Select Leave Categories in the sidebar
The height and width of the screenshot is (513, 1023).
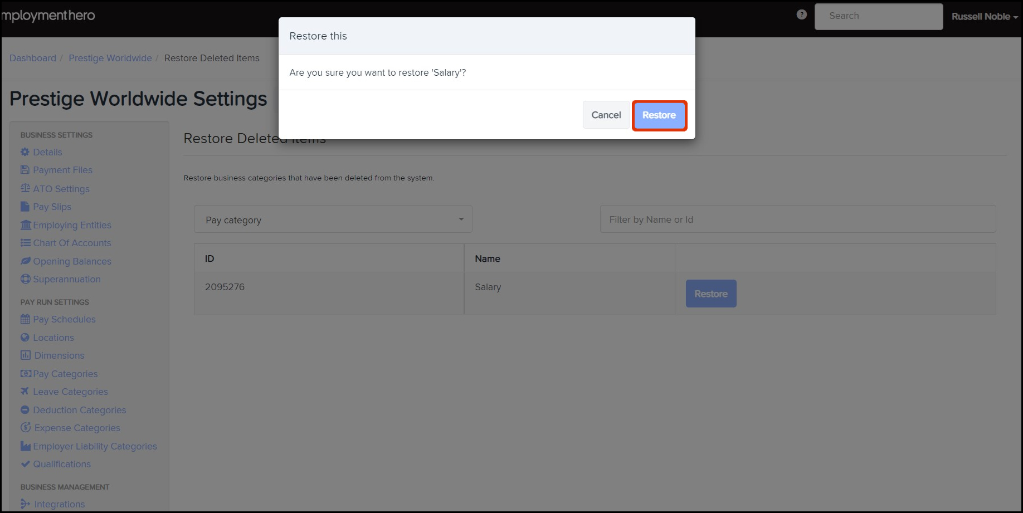[x=70, y=392]
